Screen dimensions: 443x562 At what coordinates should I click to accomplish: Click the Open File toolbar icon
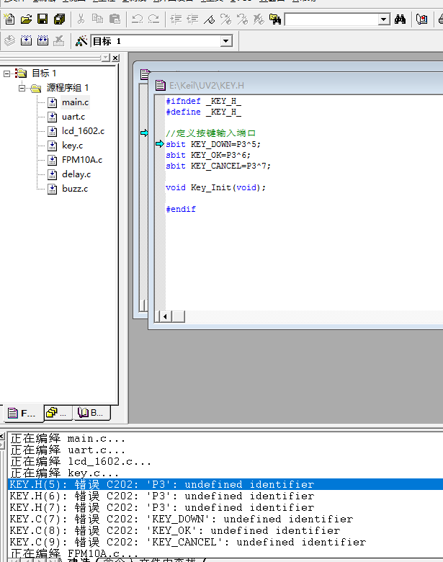(x=26, y=19)
